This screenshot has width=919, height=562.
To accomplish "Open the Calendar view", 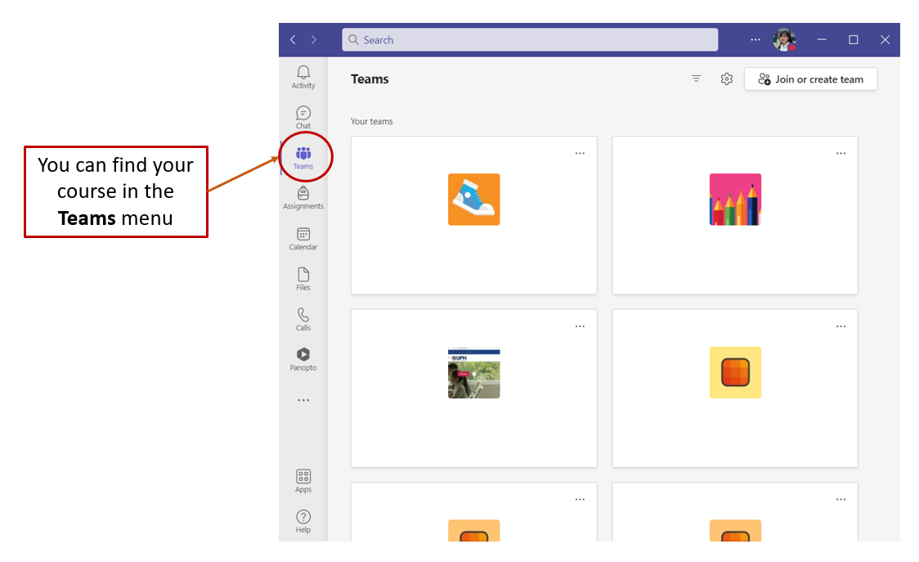I will coord(303,239).
